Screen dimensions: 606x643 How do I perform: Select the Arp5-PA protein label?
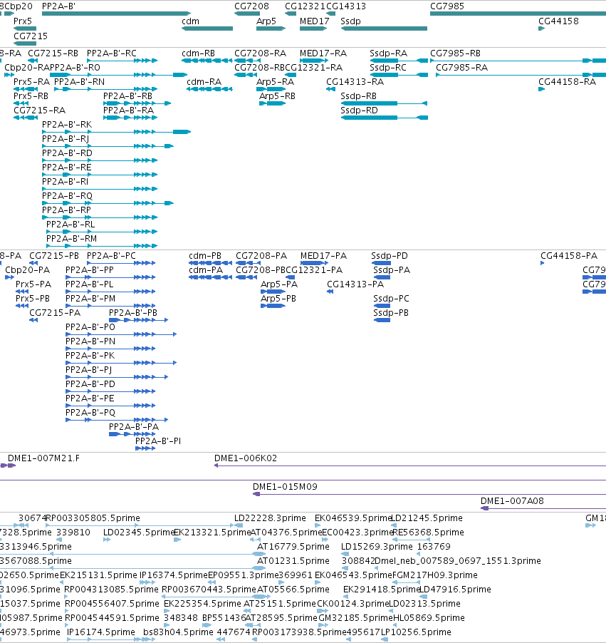click(279, 284)
